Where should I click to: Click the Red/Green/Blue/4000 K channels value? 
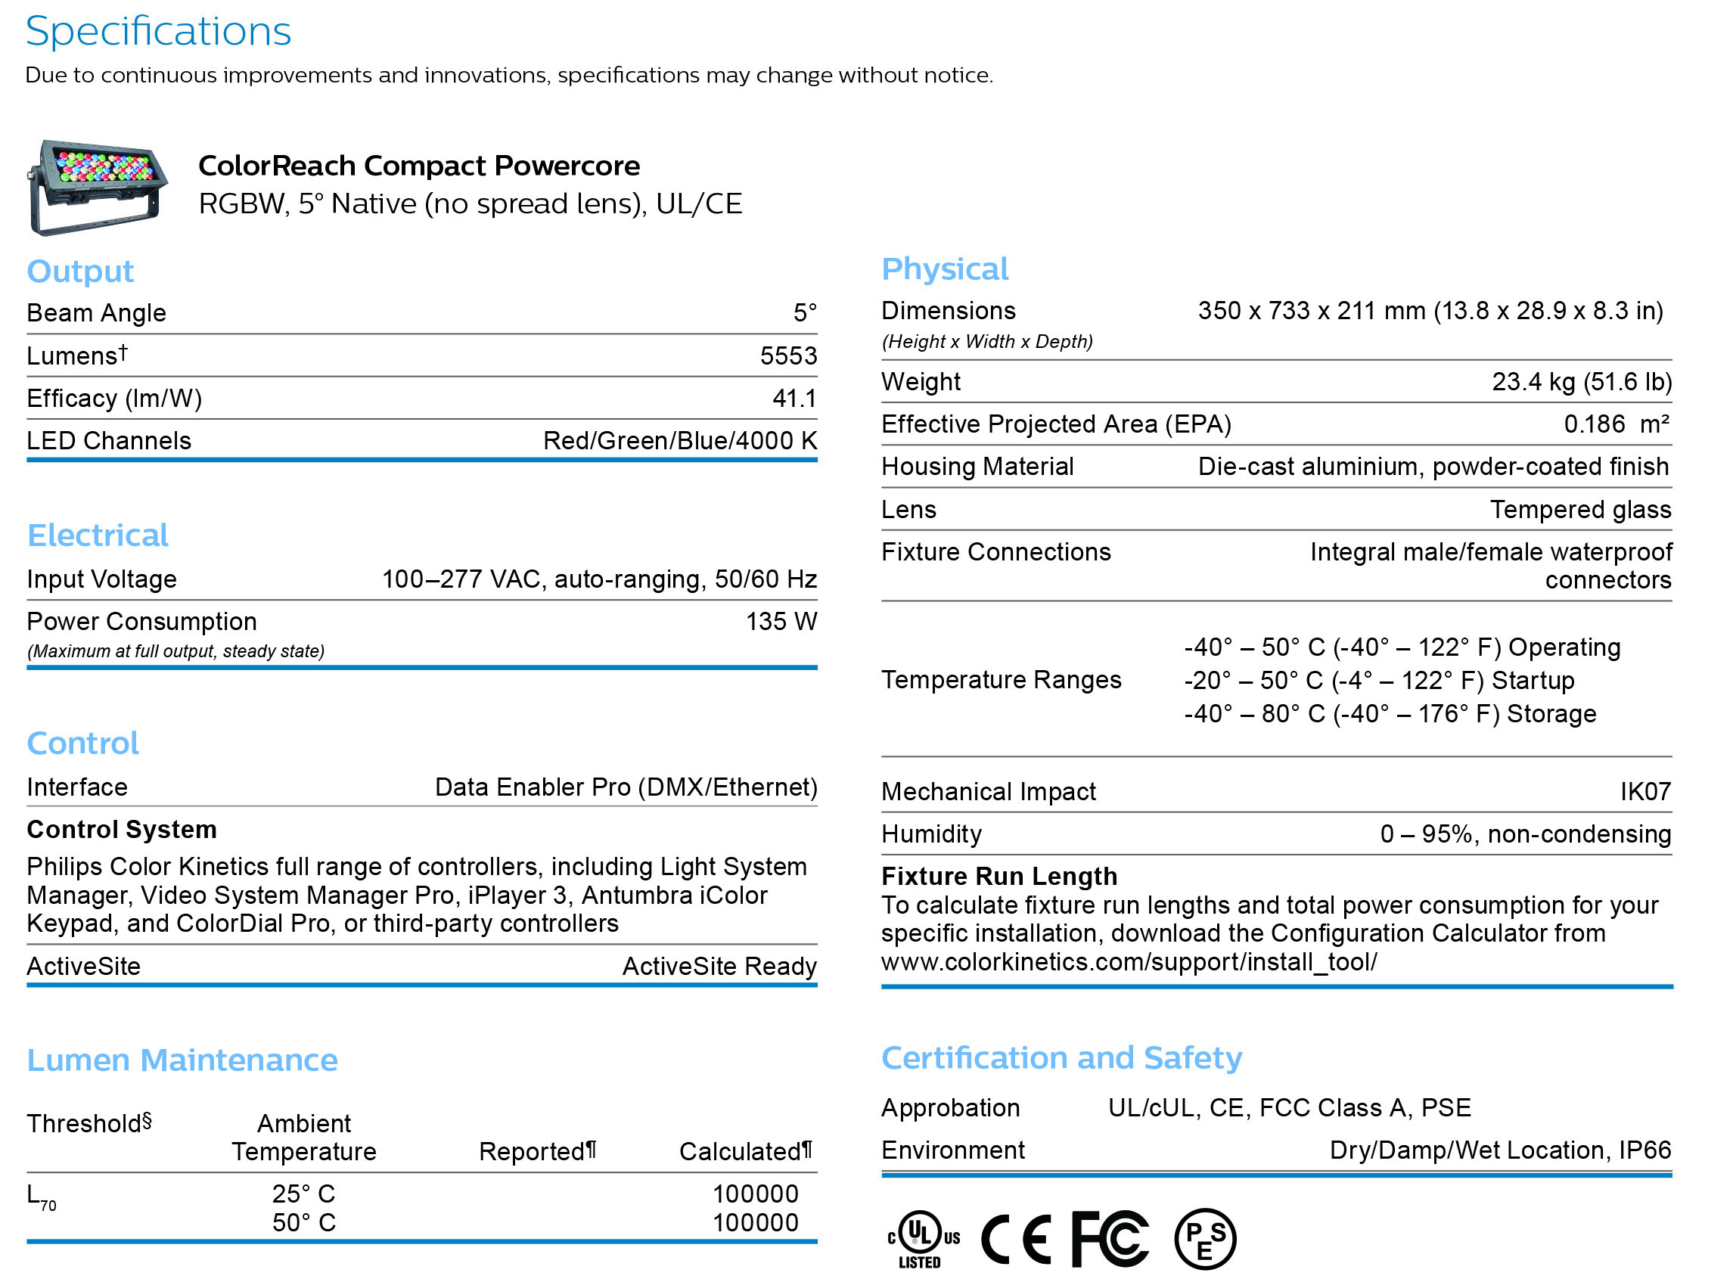coord(681,441)
